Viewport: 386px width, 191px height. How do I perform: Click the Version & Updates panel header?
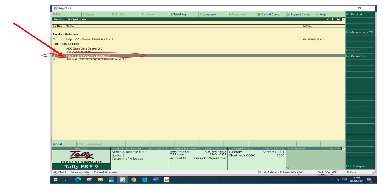pyautogui.click(x=139, y=149)
